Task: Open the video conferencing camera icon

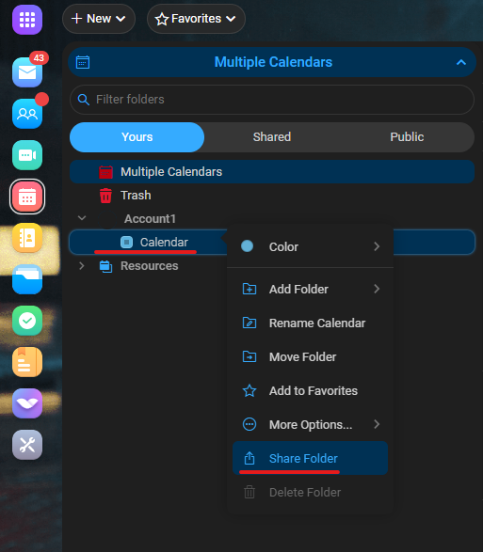Action: (27, 155)
